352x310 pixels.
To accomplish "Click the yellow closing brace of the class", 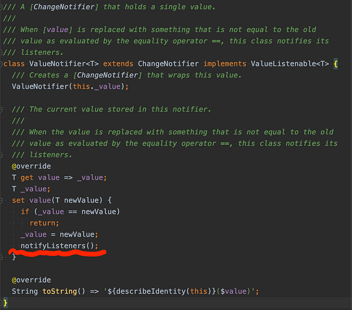I will pyautogui.click(x=6, y=303).
